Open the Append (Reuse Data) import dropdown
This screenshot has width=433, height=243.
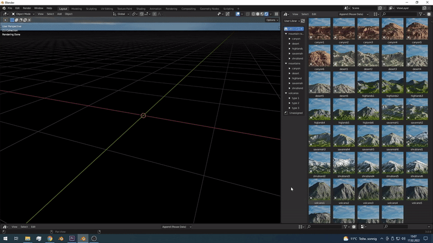click(354, 14)
